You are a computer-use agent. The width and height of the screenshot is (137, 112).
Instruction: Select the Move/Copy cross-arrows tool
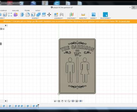pos(49,15)
